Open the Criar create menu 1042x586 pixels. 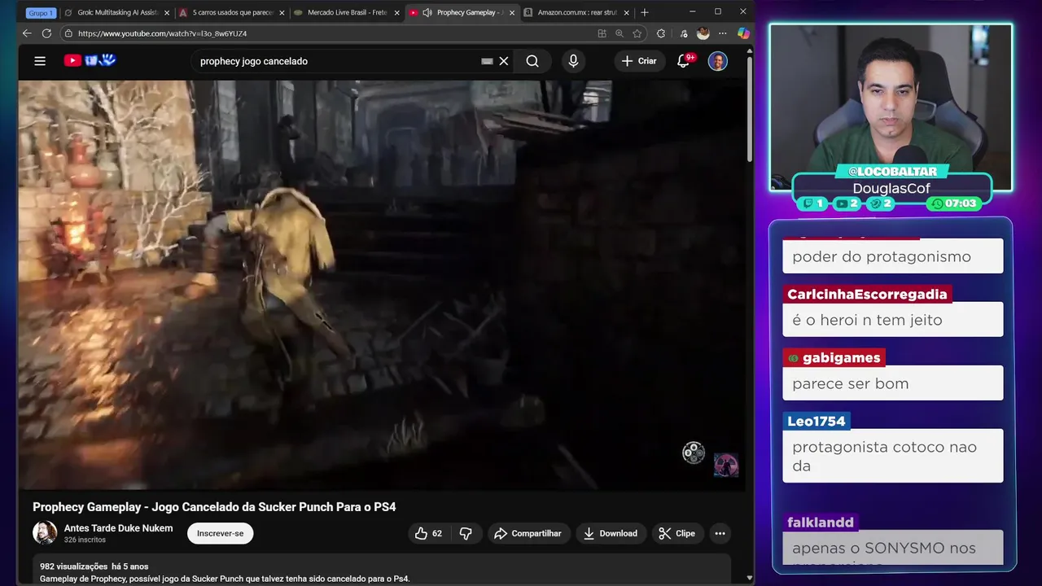pos(639,61)
